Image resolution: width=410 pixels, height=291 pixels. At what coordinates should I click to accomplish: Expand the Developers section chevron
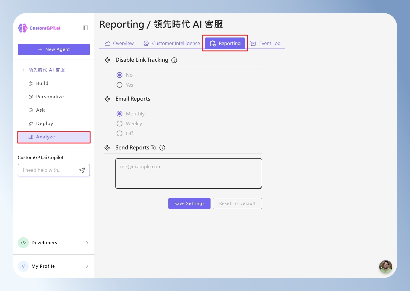click(87, 243)
